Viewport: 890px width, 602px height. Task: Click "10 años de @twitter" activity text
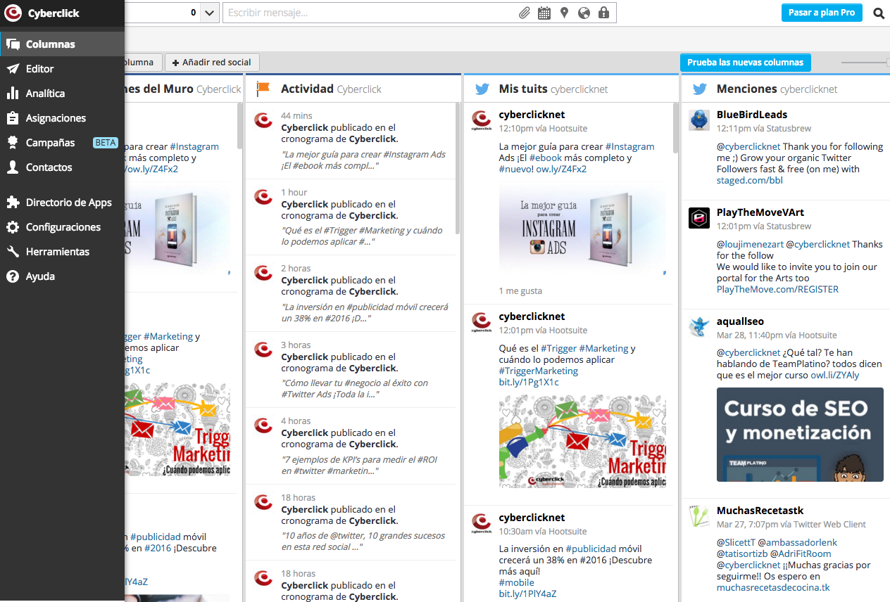click(363, 541)
